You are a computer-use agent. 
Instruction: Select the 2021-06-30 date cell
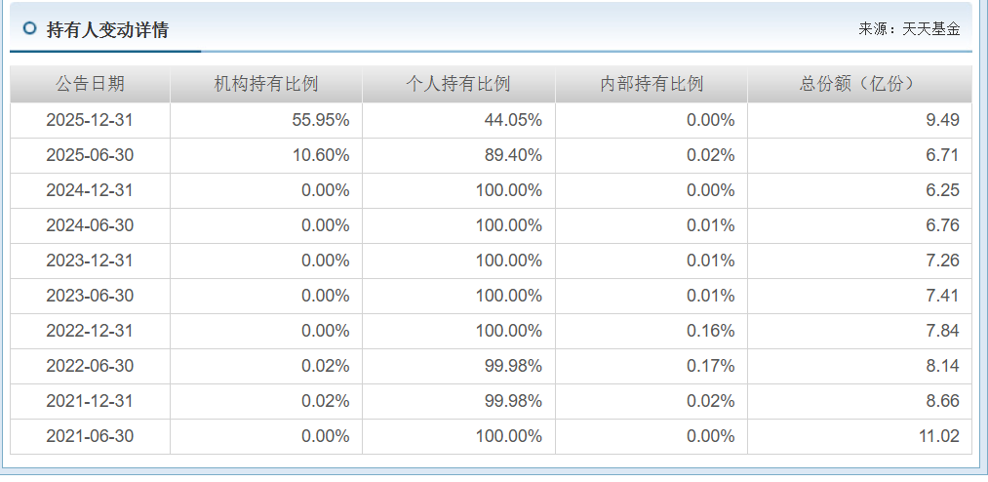tap(90, 436)
